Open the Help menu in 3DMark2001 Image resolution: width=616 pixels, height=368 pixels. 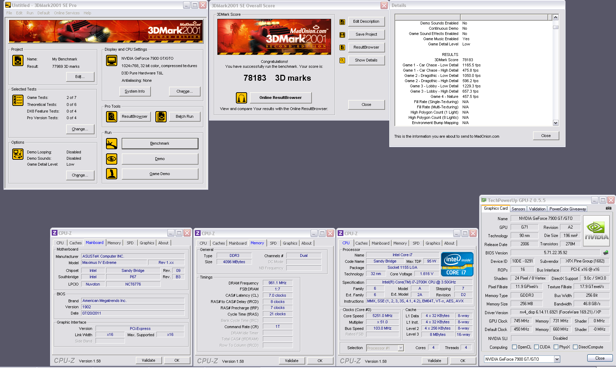[x=87, y=13]
